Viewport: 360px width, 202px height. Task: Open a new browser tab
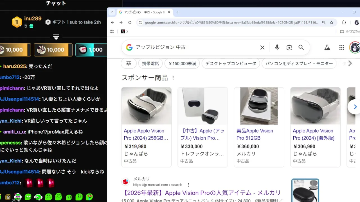tap(178, 12)
